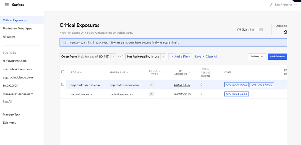301x145 pixels.
Task: Open Manage Tags
Action: (12, 114)
